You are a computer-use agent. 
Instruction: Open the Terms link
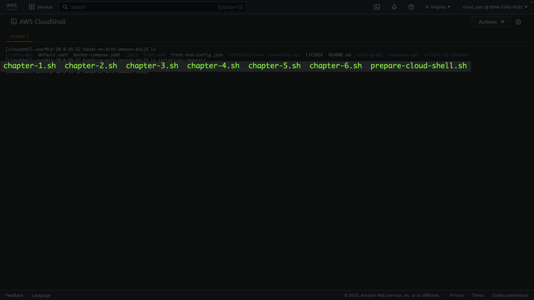point(478,295)
